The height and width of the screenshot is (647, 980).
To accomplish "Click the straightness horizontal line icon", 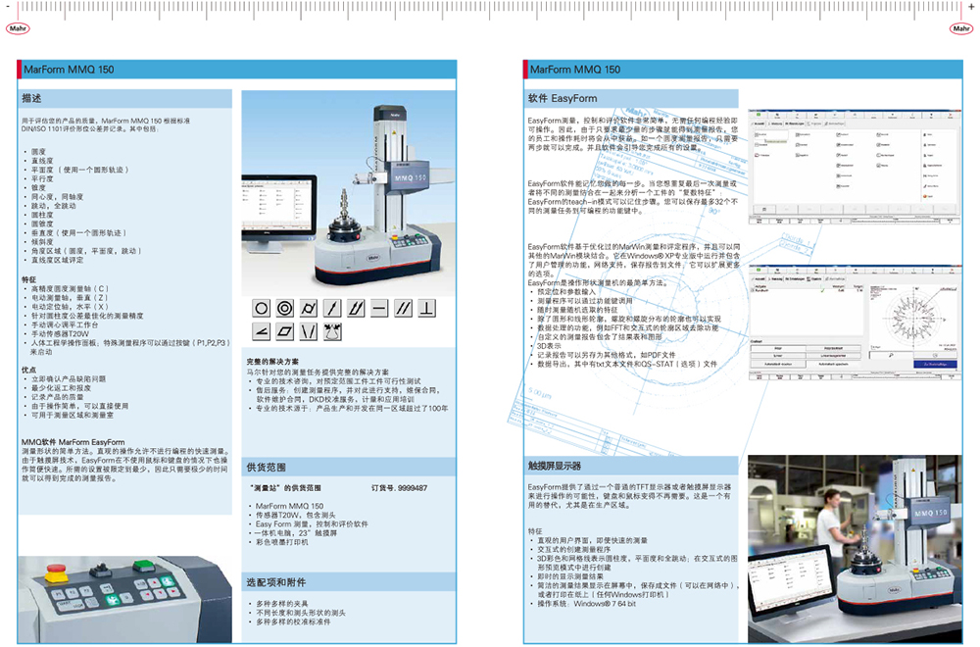I will pos(379,308).
